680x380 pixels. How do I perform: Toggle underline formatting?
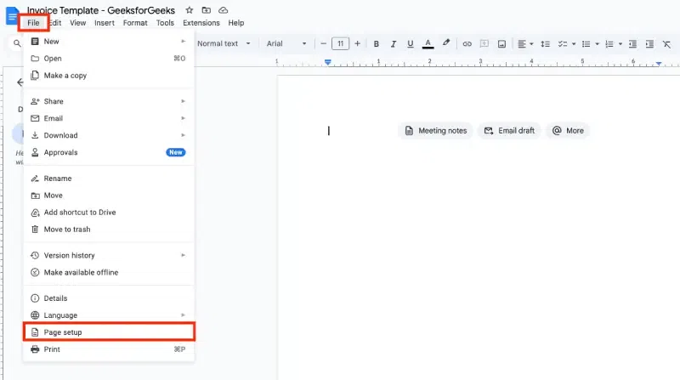click(411, 44)
